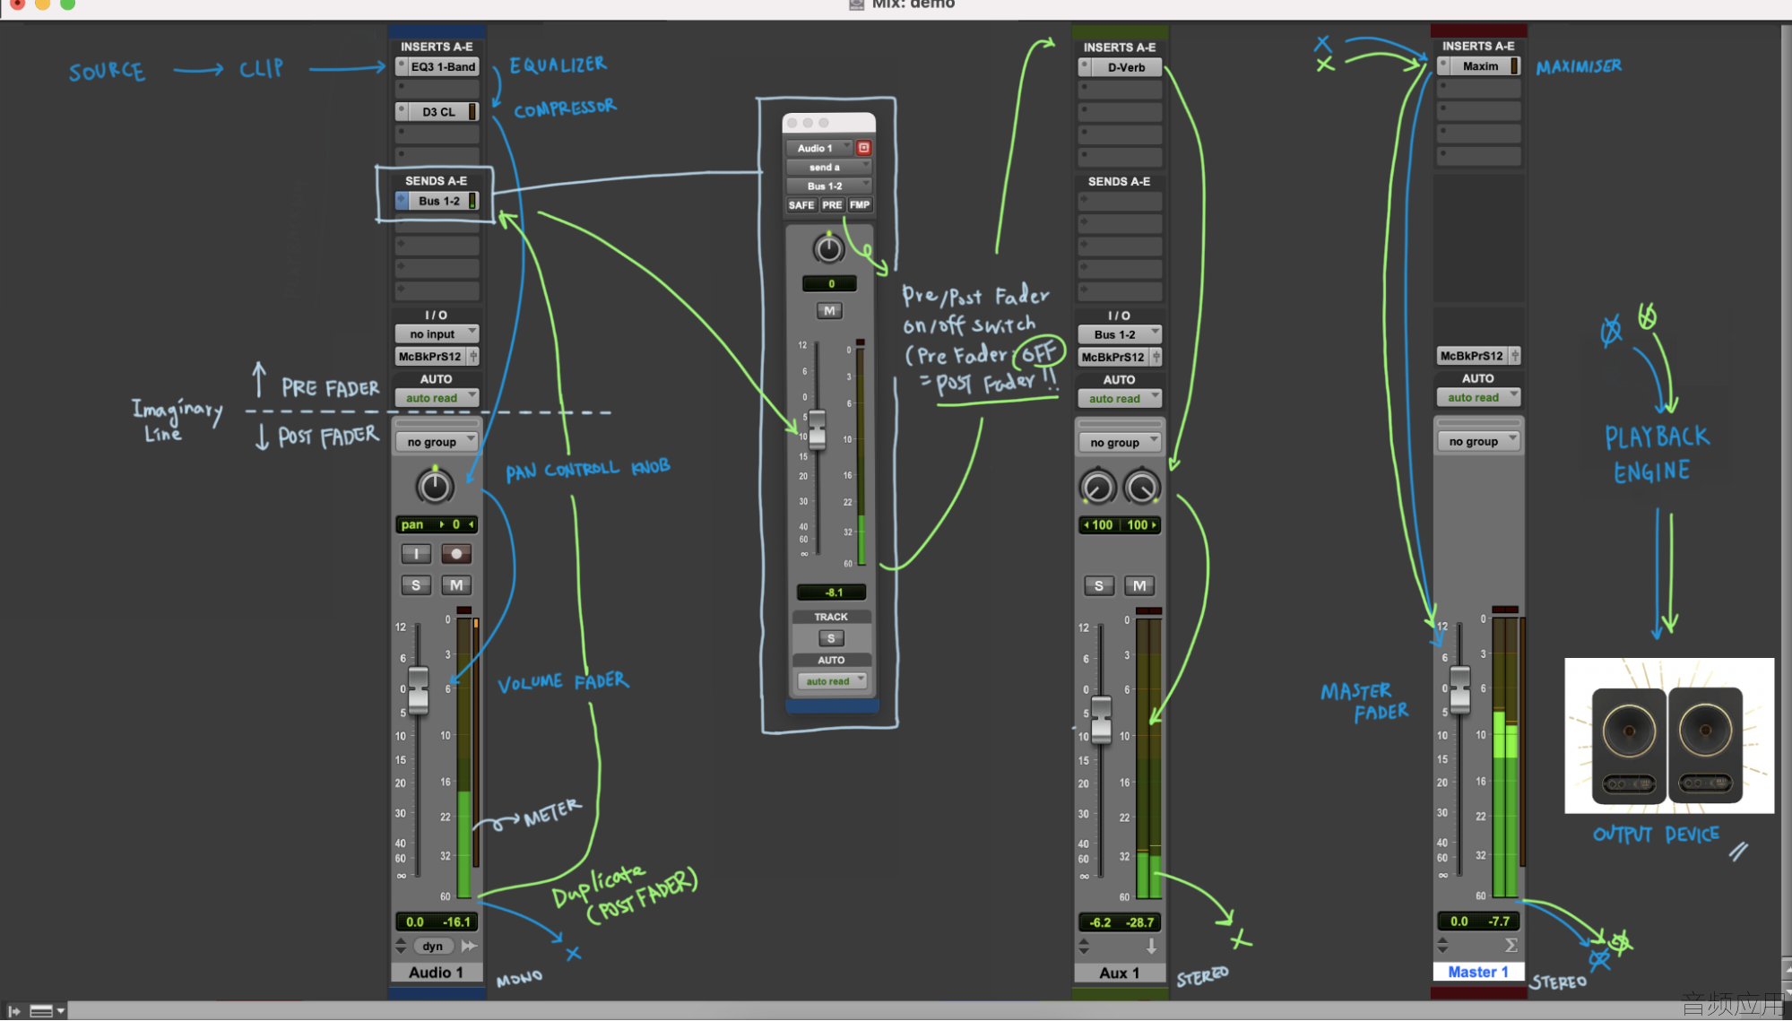1792x1021 pixels.
Task: Open 'send a' selector in send window
Action: 828,168
